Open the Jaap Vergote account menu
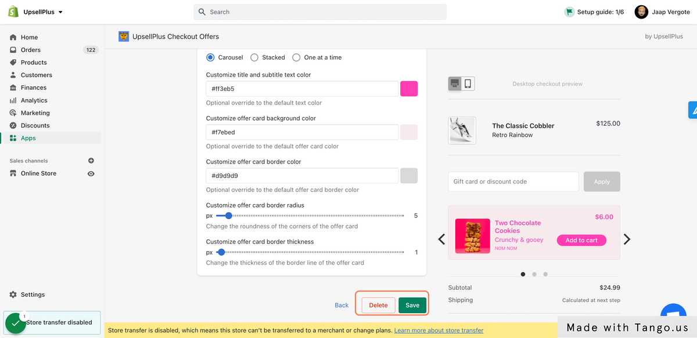Viewport: 697px width, 338px height. click(x=662, y=12)
